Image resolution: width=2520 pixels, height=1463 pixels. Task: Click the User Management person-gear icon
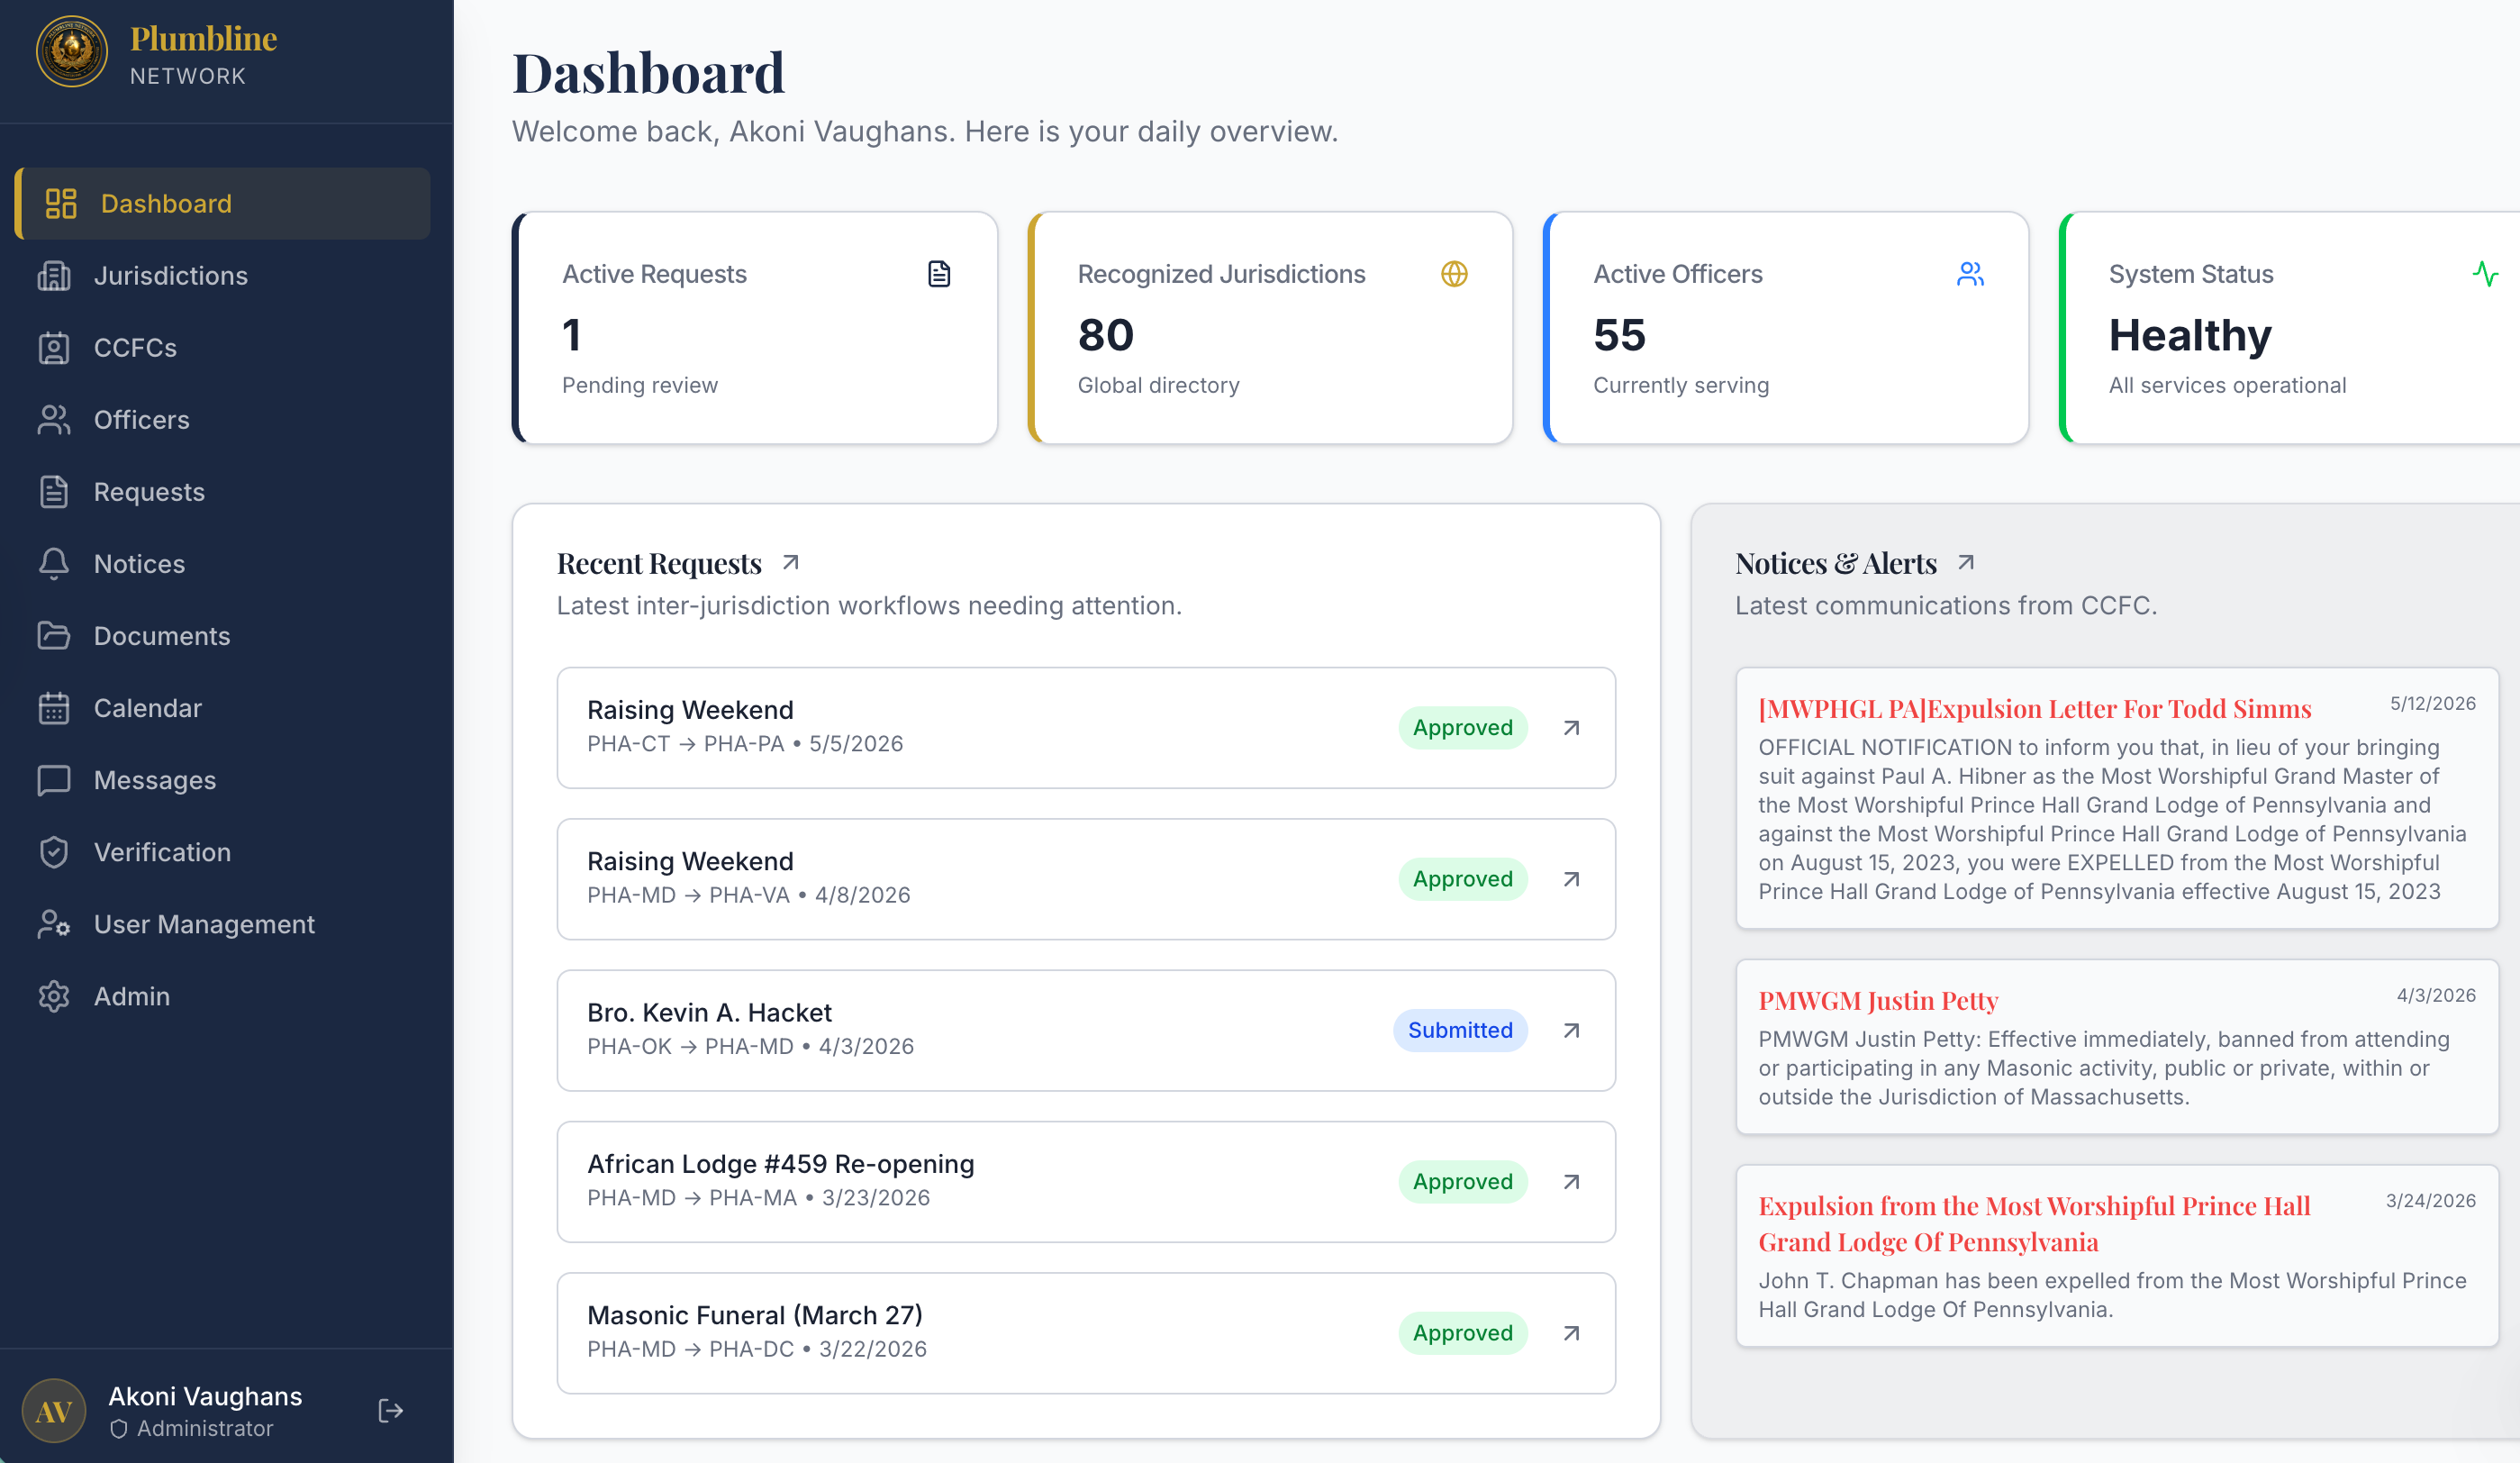point(54,924)
